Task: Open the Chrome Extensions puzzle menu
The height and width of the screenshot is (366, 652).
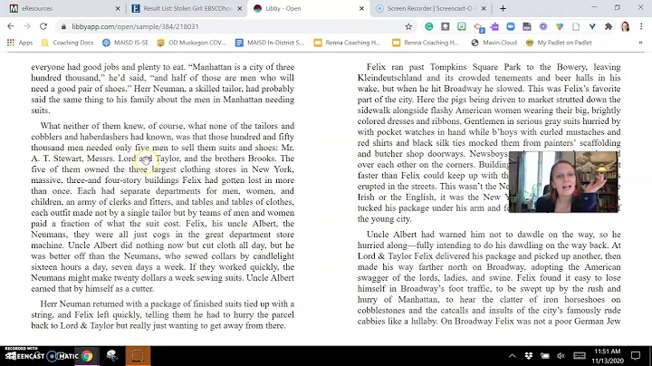Action: point(609,26)
